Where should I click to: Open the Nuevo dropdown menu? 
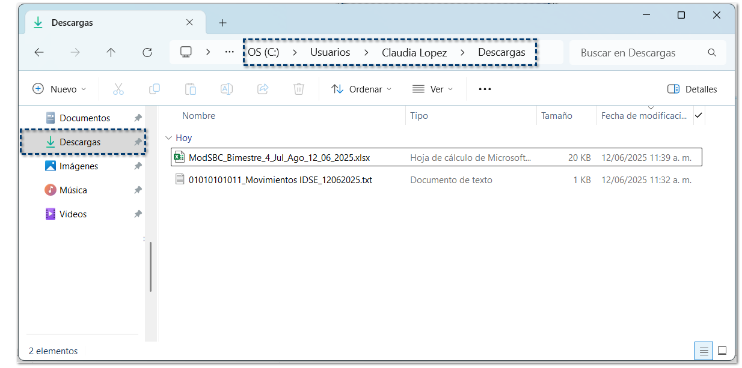59,89
